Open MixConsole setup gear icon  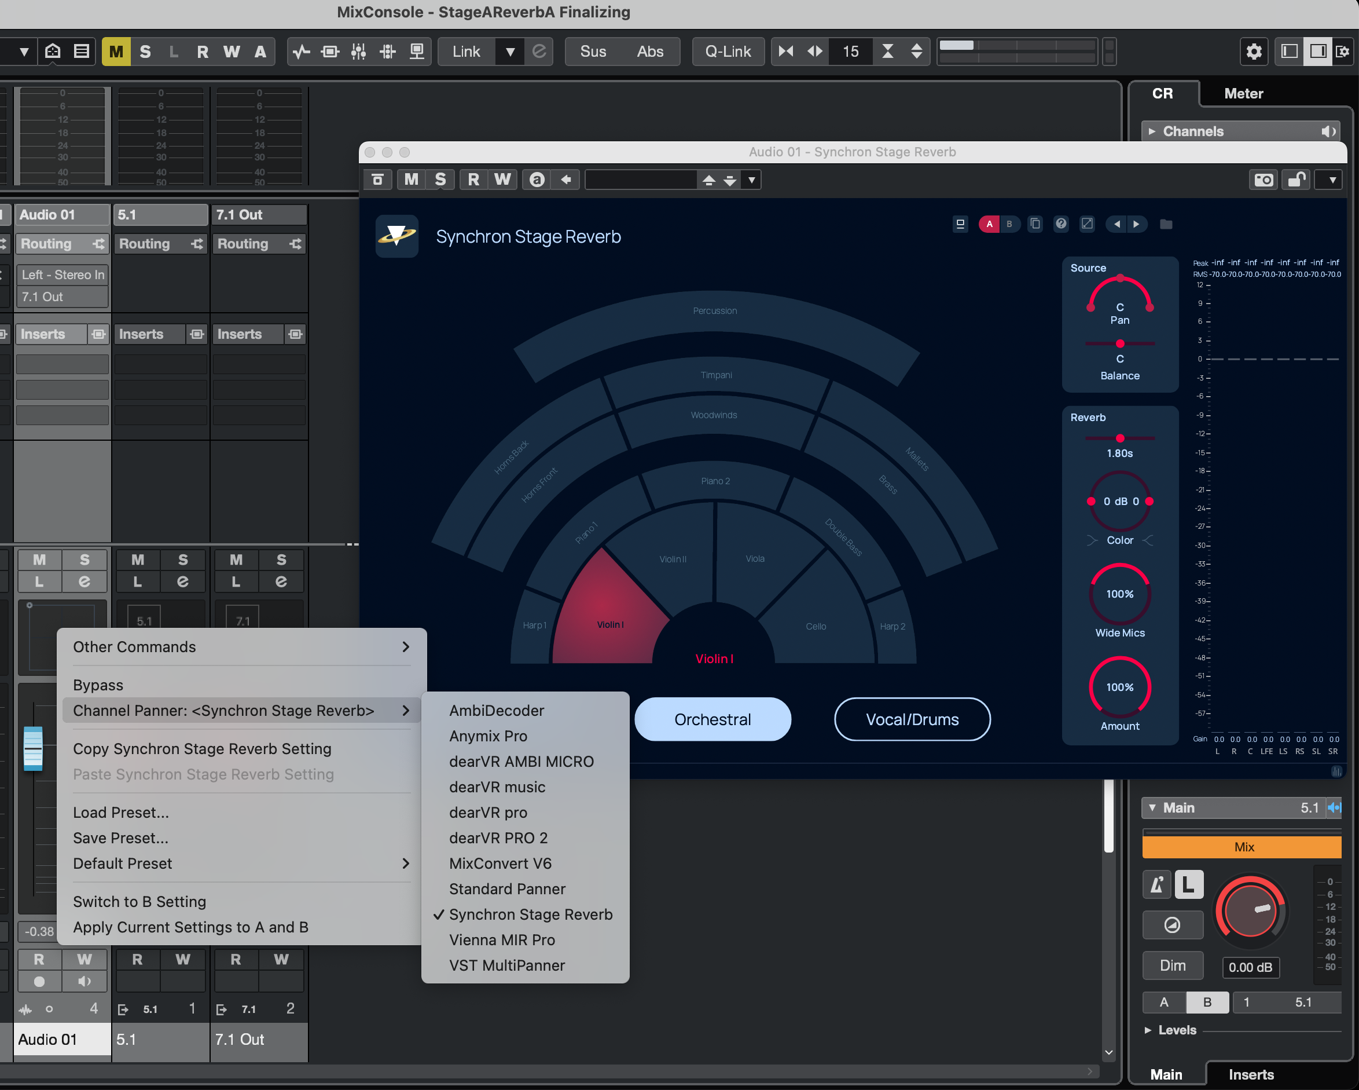tap(1254, 52)
